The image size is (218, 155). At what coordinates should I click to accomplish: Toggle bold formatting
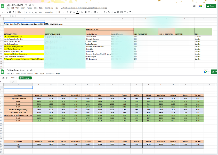[x=67, y=12]
